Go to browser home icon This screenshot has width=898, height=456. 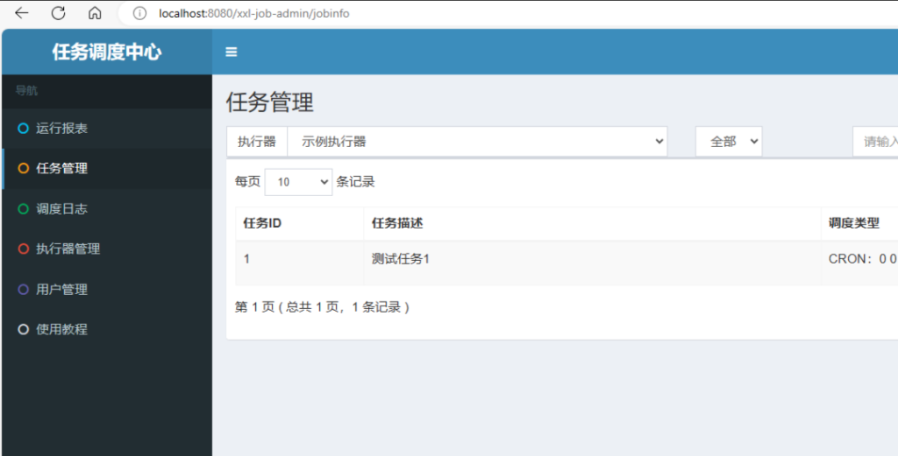[x=95, y=13]
